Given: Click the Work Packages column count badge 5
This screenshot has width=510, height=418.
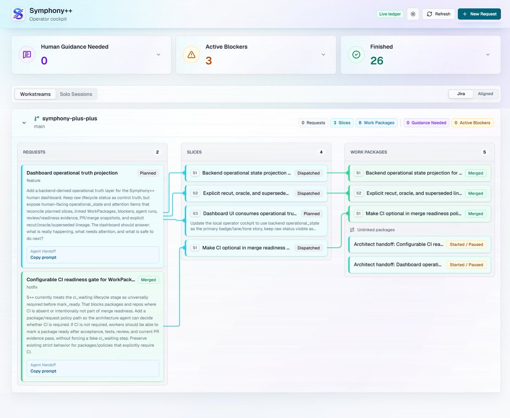Looking at the screenshot, I should [484, 152].
